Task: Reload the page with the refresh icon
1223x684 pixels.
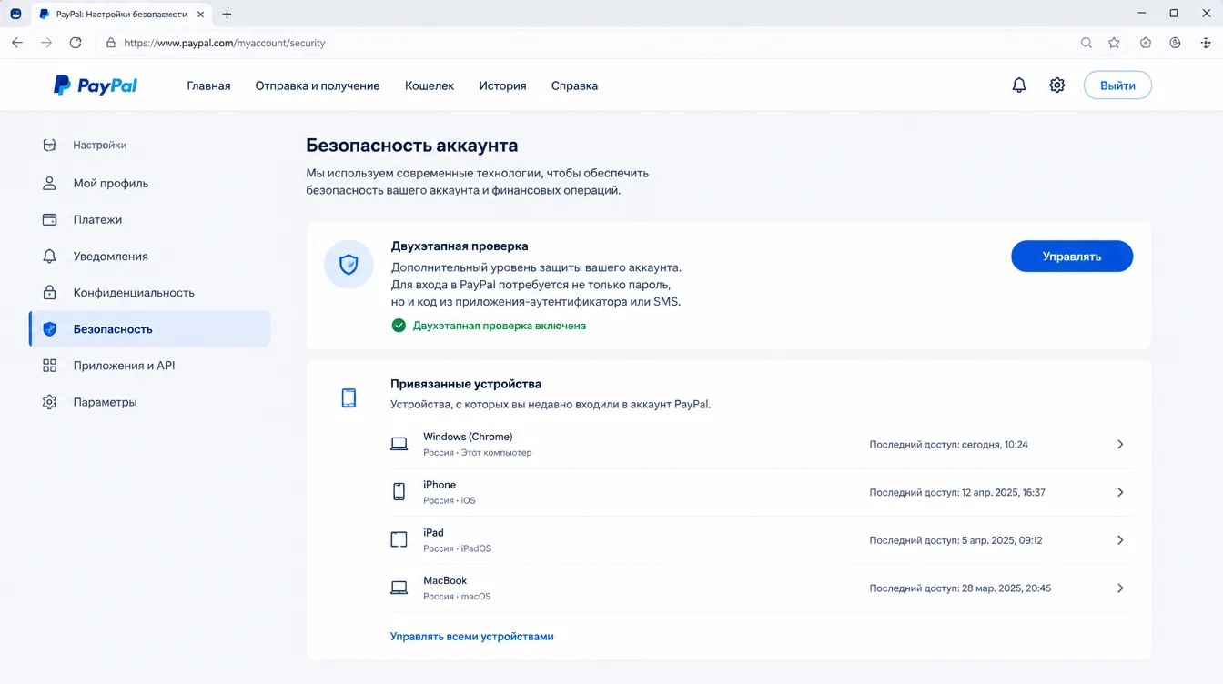Action: (x=76, y=43)
